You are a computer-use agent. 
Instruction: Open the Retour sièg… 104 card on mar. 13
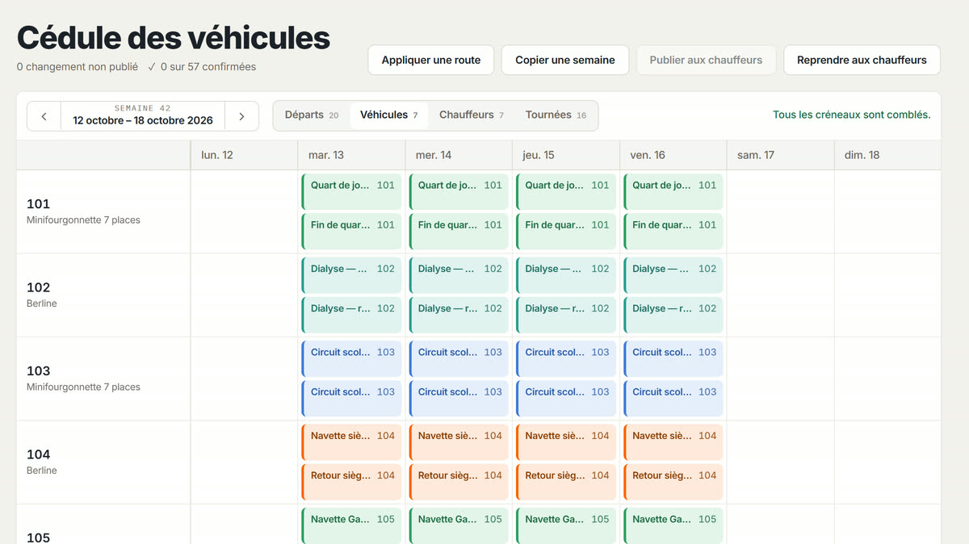(351, 483)
